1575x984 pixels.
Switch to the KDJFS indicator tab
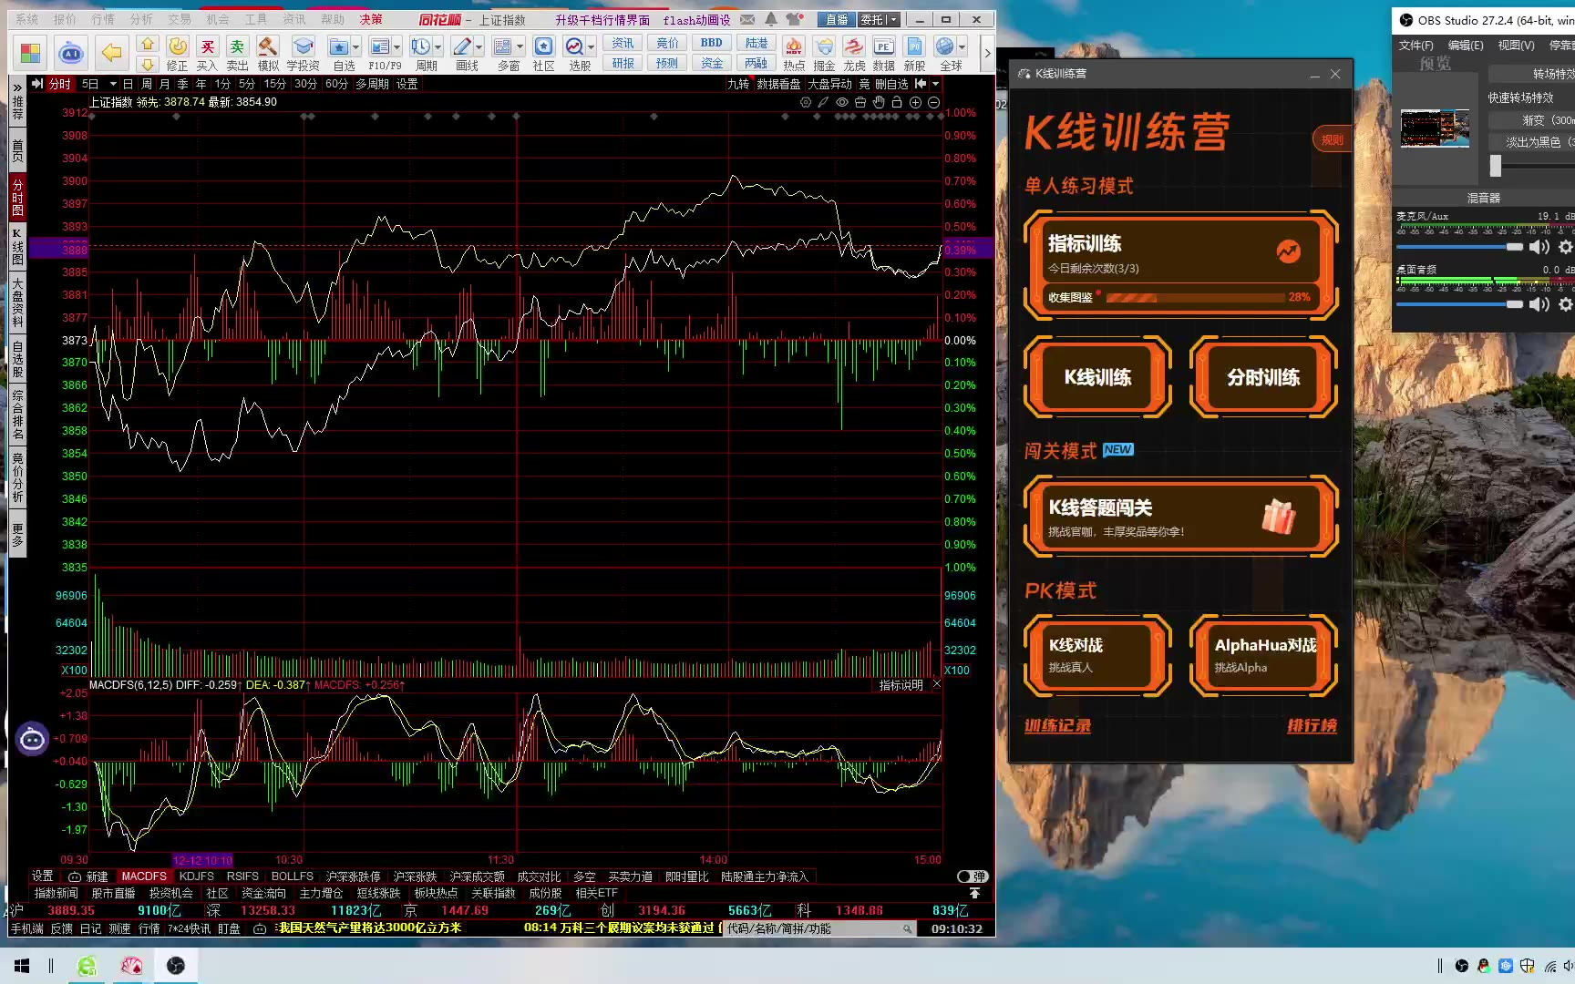(196, 876)
